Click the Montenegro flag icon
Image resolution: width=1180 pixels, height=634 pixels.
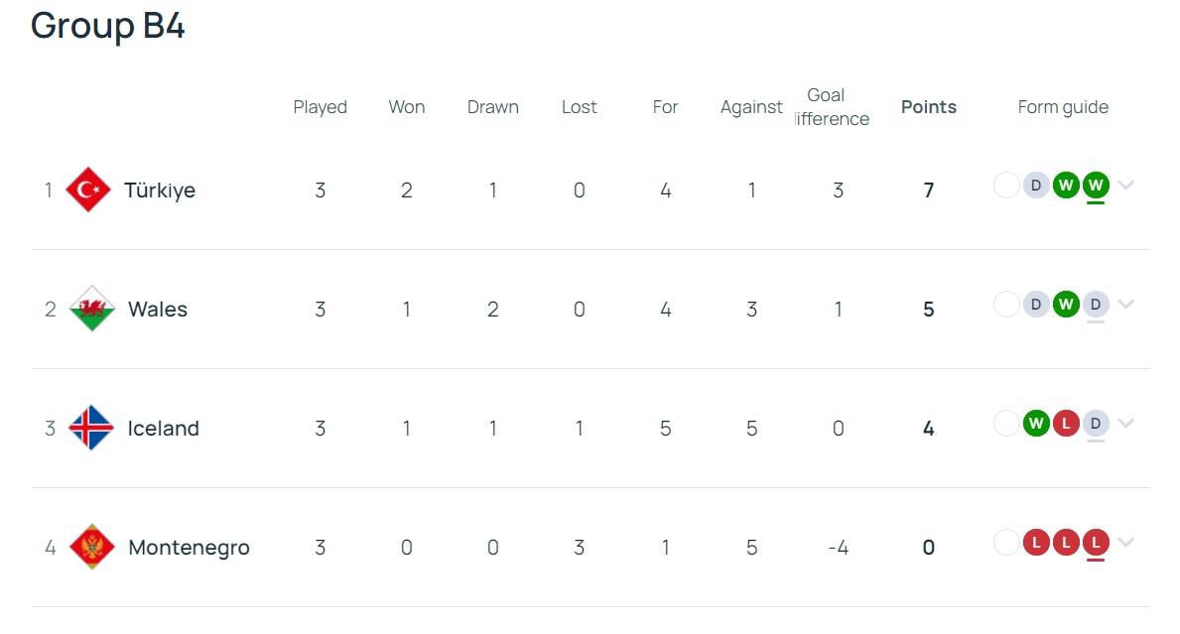coord(92,547)
